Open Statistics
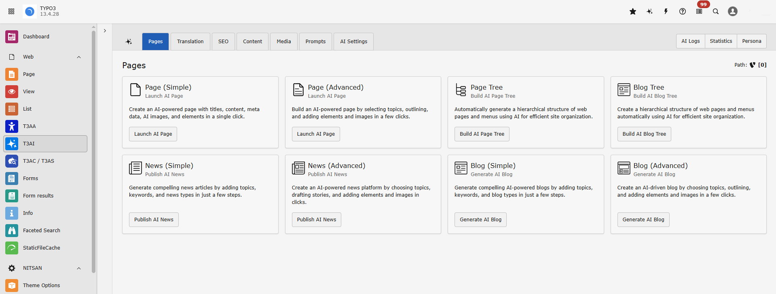This screenshot has width=776, height=294. [721, 41]
